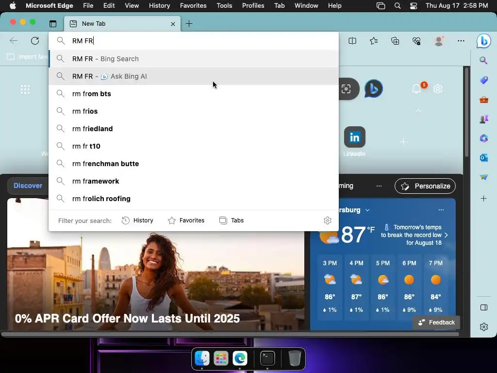The image size is (497, 373).
Task: Open sidebar Microsoft 365 icon
Action: (484, 138)
